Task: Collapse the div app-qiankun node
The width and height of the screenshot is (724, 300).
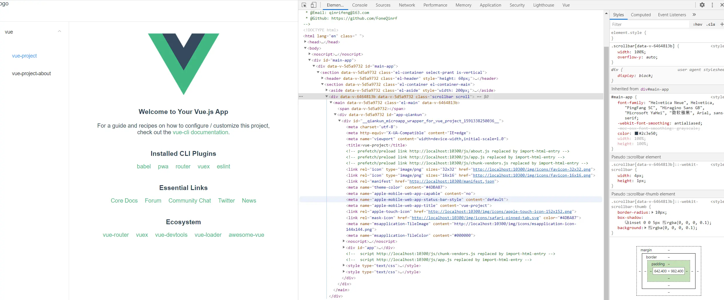Action: click(335, 115)
